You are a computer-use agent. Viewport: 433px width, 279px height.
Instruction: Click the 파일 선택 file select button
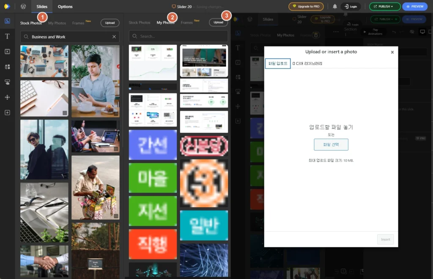tap(331, 145)
